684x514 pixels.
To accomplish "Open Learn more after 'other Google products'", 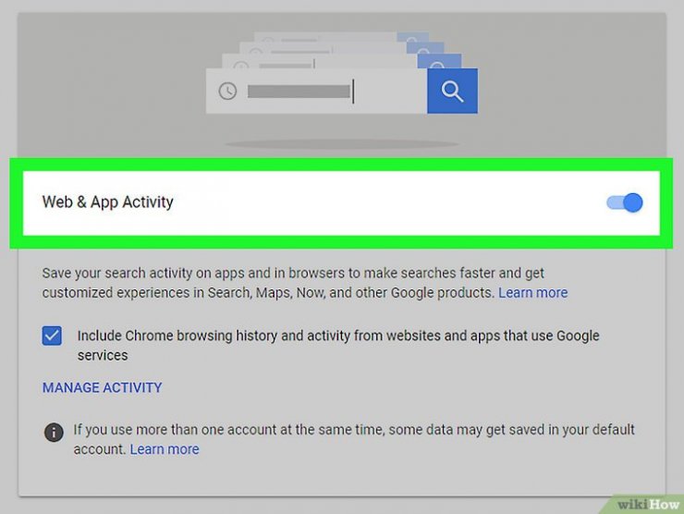I will [532, 292].
